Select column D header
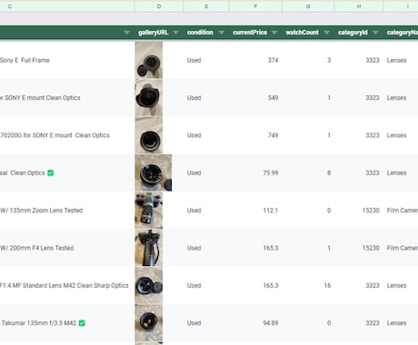The width and height of the screenshot is (418, 345). pyautogui.click(x=159, y=6)
